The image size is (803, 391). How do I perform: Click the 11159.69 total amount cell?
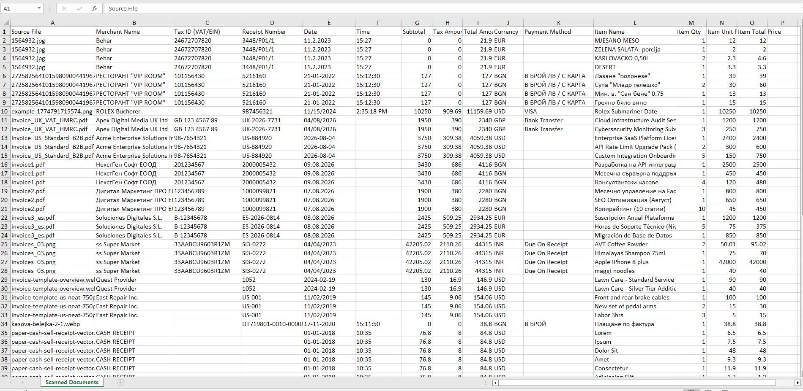click(478, 111)
